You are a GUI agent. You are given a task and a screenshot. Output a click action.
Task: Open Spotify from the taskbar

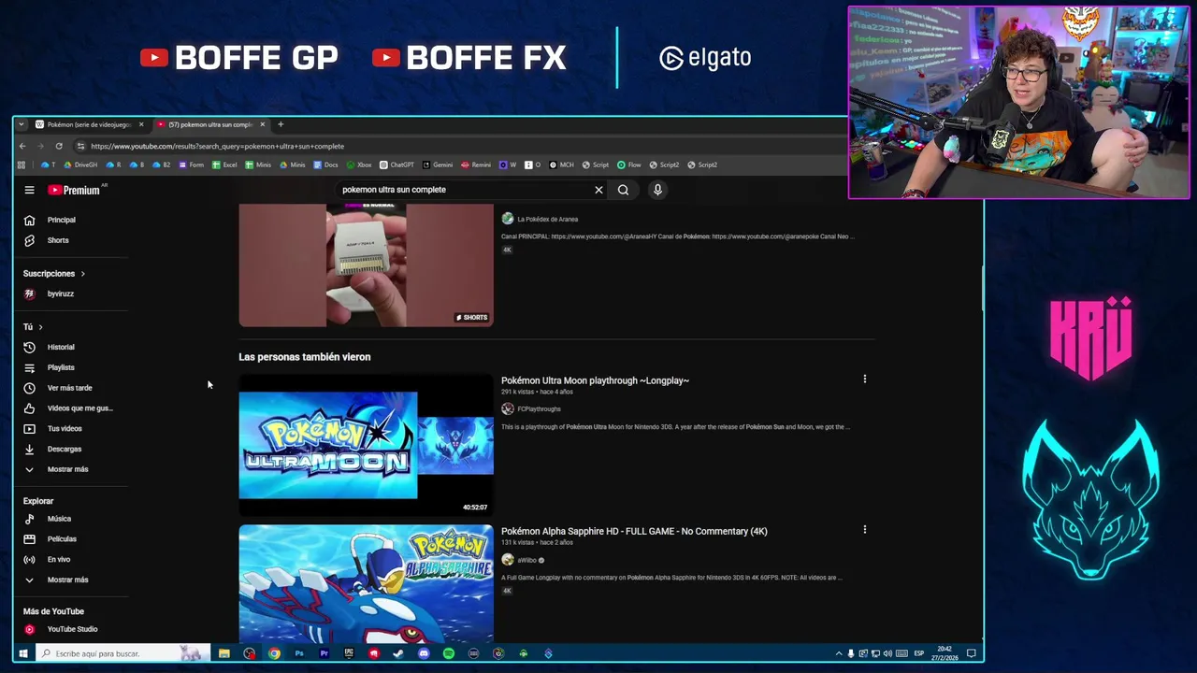pos(448,653)
